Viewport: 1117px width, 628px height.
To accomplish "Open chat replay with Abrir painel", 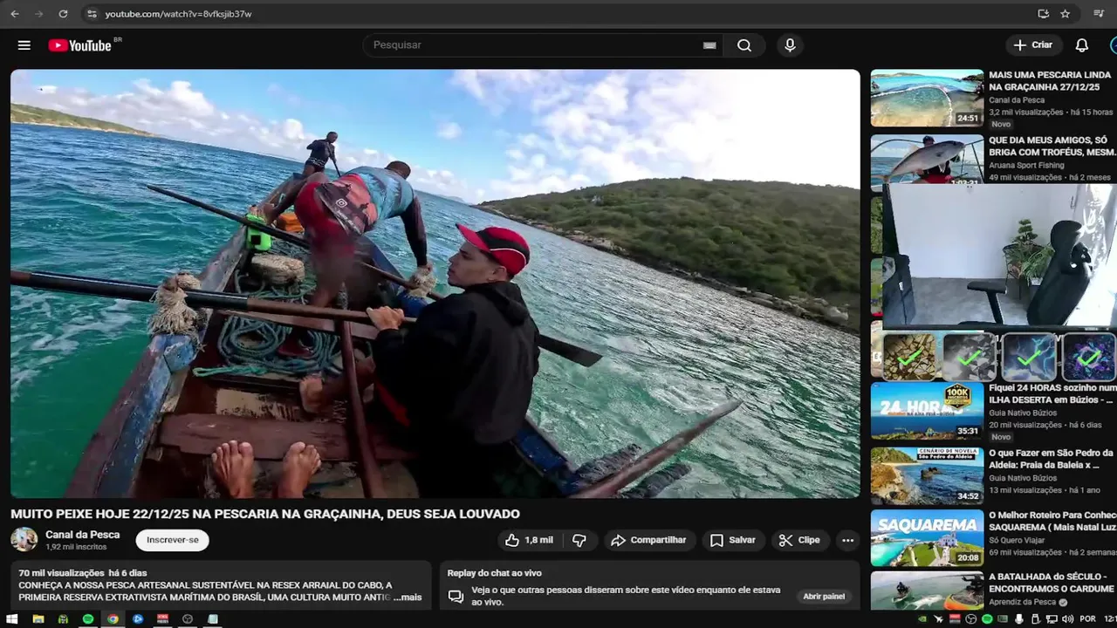I will tap(824, 597).
